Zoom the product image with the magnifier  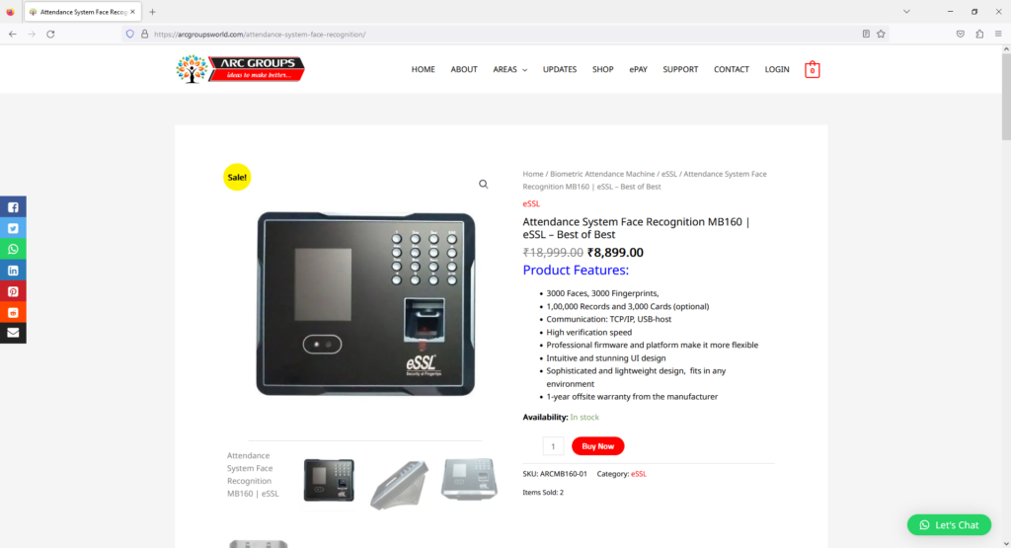point(483,185)
